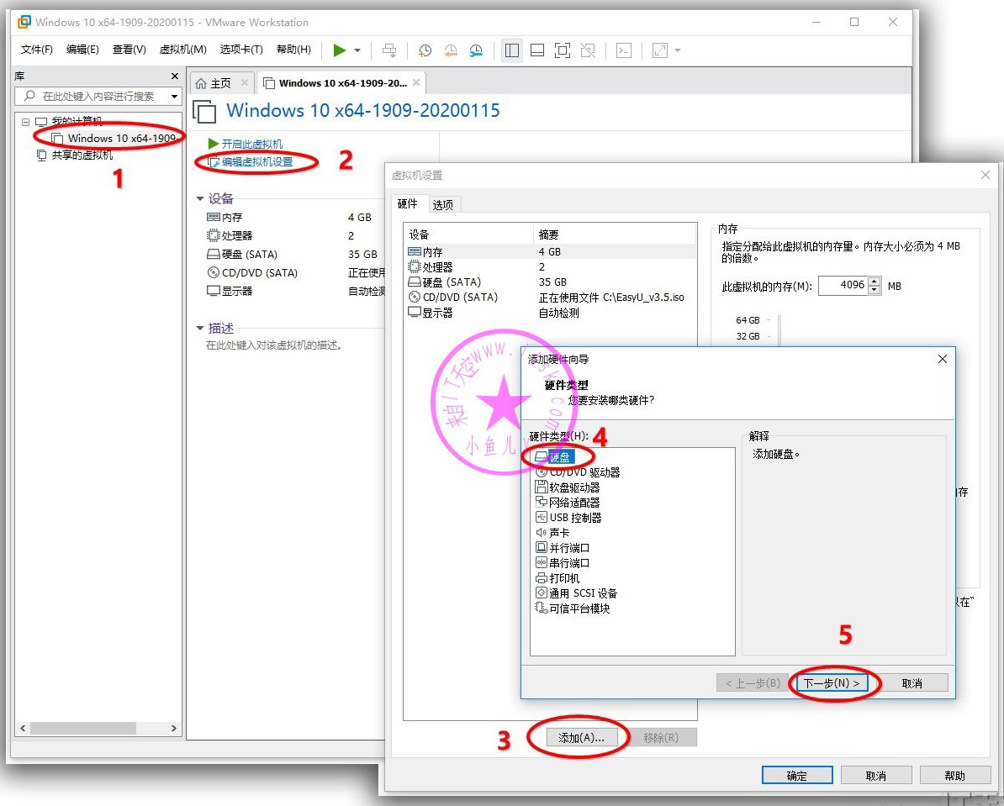1004x806 pixels.
Task: Select 打印机 hardware type
Action: point(557,578)
